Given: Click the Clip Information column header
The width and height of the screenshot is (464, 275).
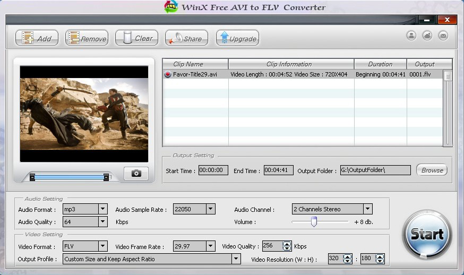Looking at the screenshot, I should click(x=291, y=64).
